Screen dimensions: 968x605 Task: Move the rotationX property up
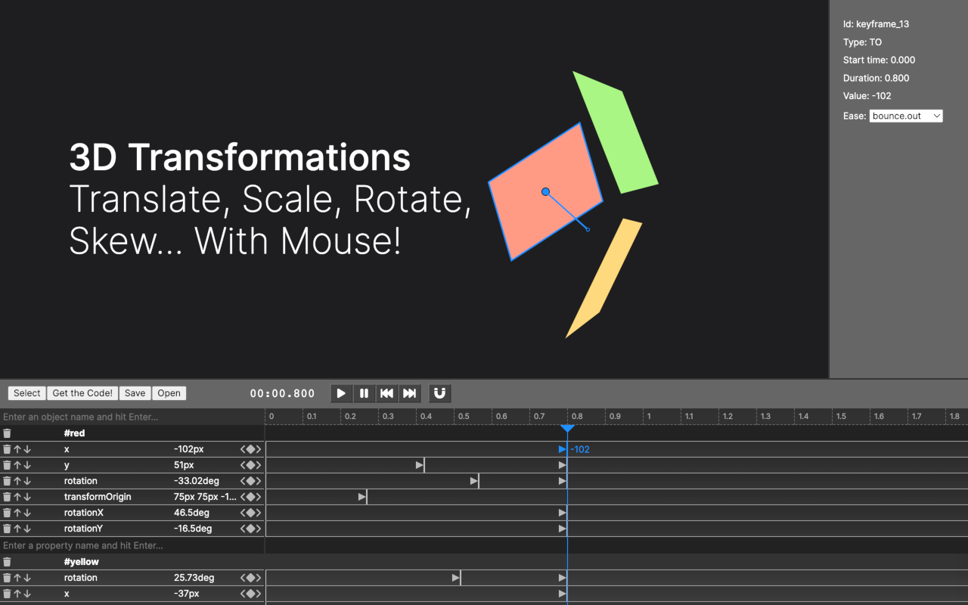coord(17,513)
